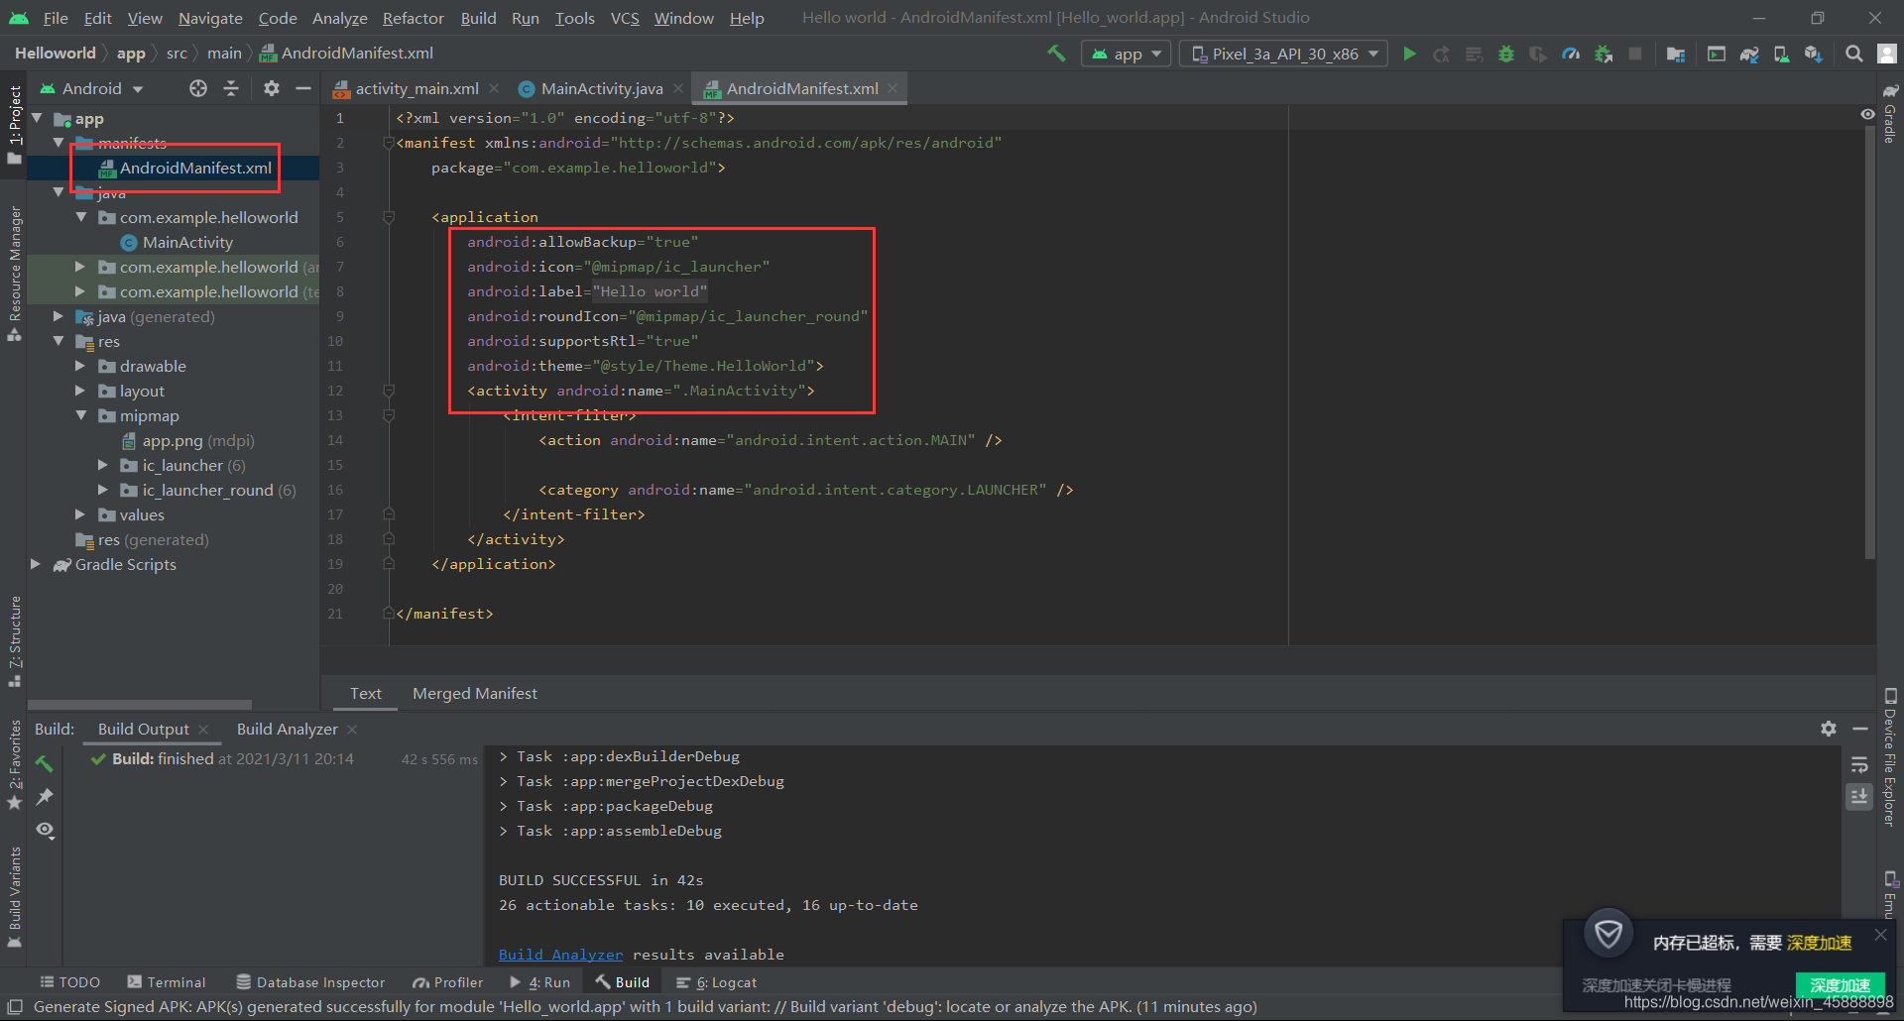The width and height of the screenshot is (1904, 1021).
Task: Expand the layout folder
Action: coord(81,391)
